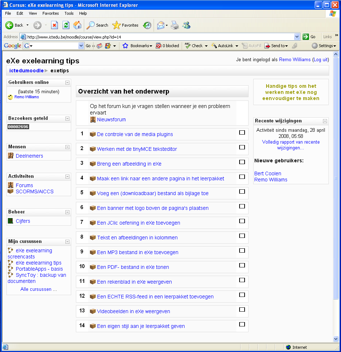Collapse the Gebruikers online block
This screenshot has height=352, width=341.
[67, 83]
